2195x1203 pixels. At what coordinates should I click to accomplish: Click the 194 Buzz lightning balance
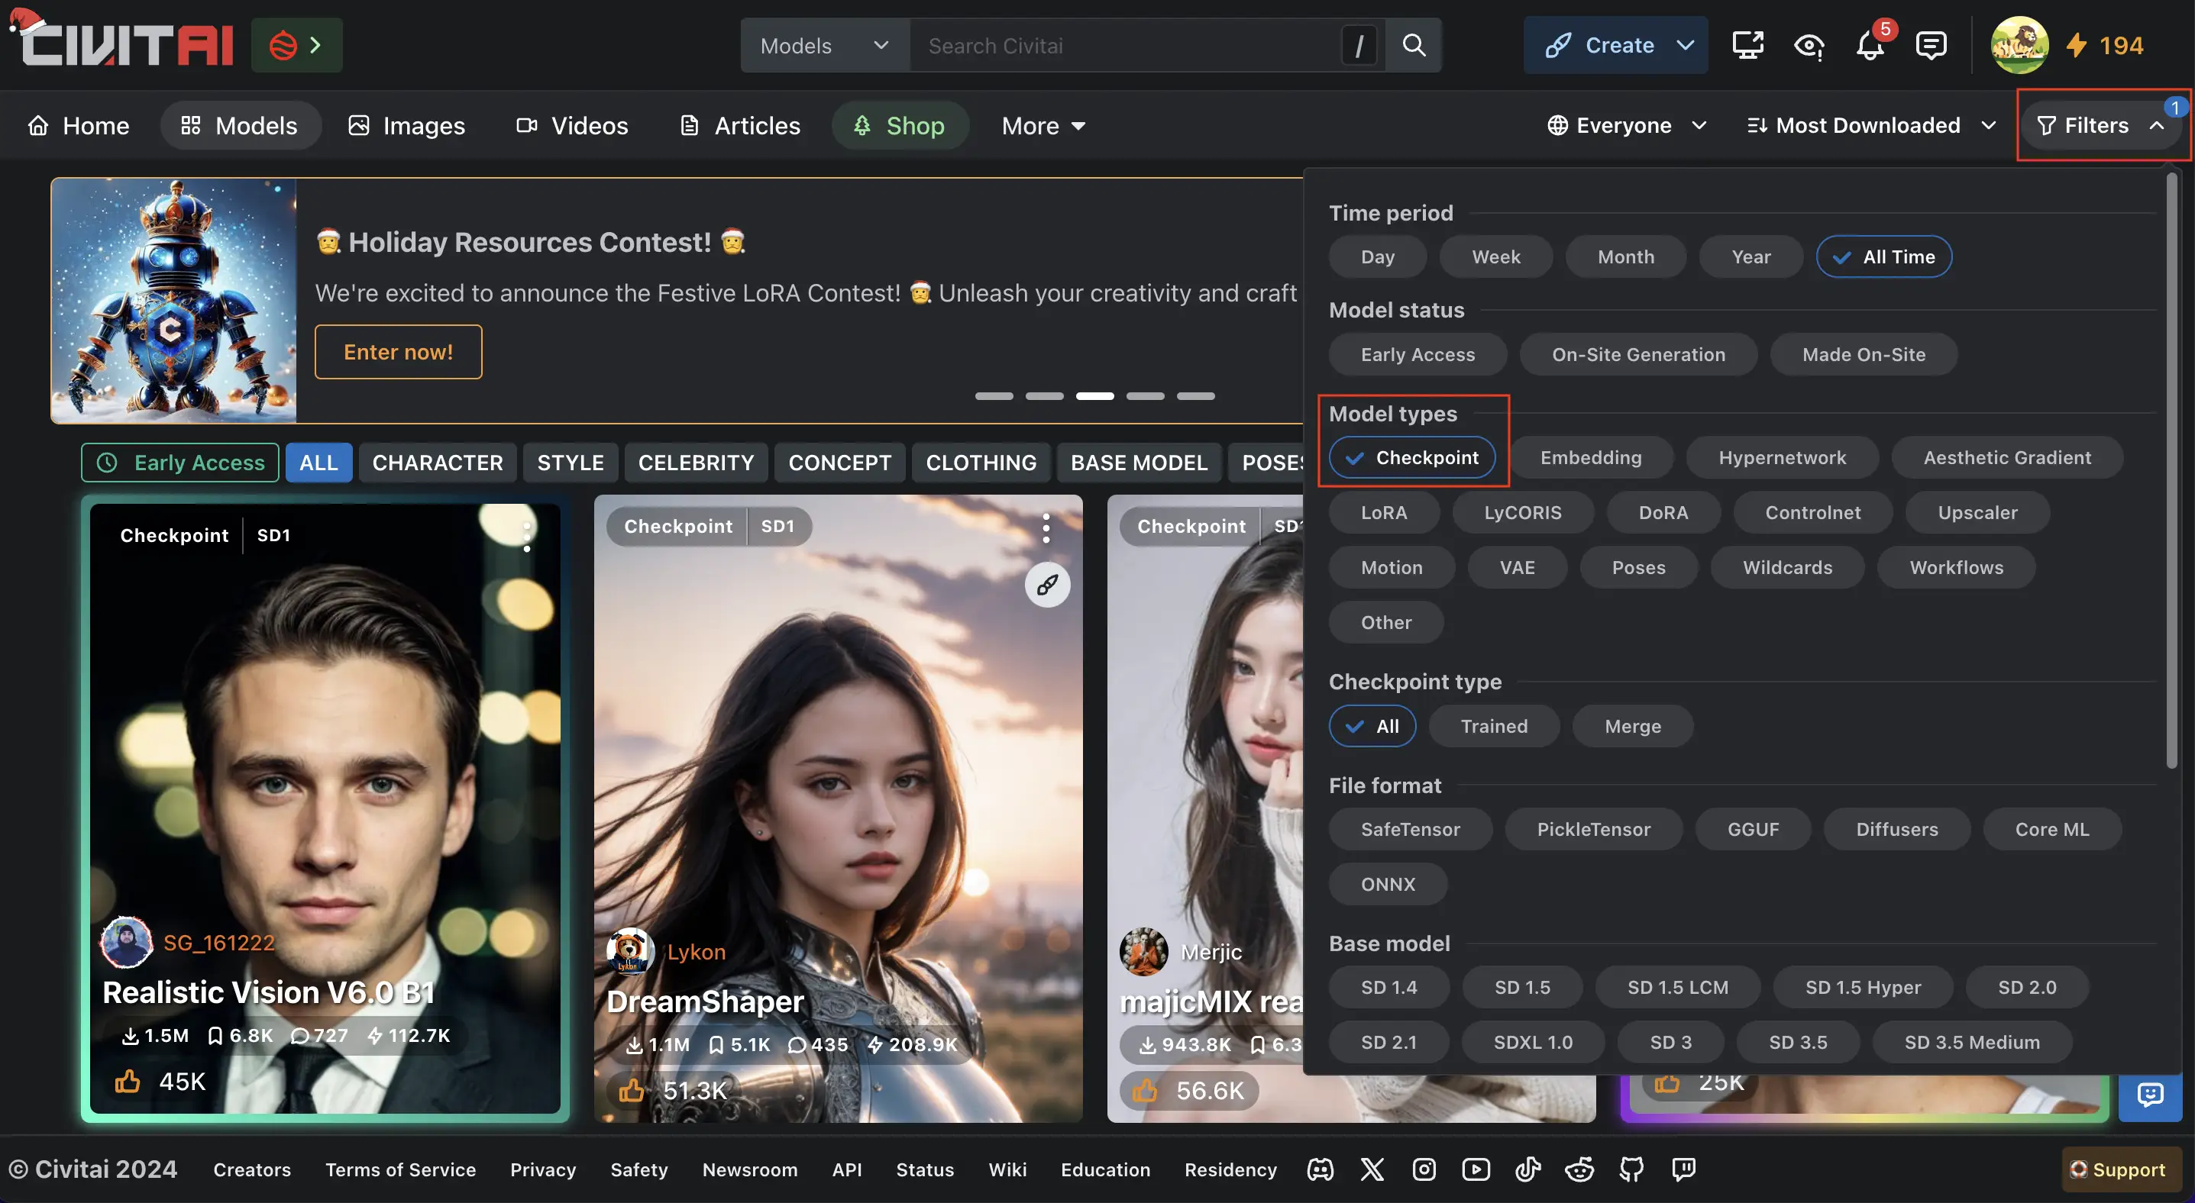tap(2105, 45)
